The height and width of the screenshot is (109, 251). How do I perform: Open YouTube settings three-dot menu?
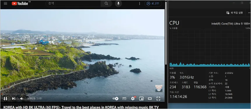140,3
